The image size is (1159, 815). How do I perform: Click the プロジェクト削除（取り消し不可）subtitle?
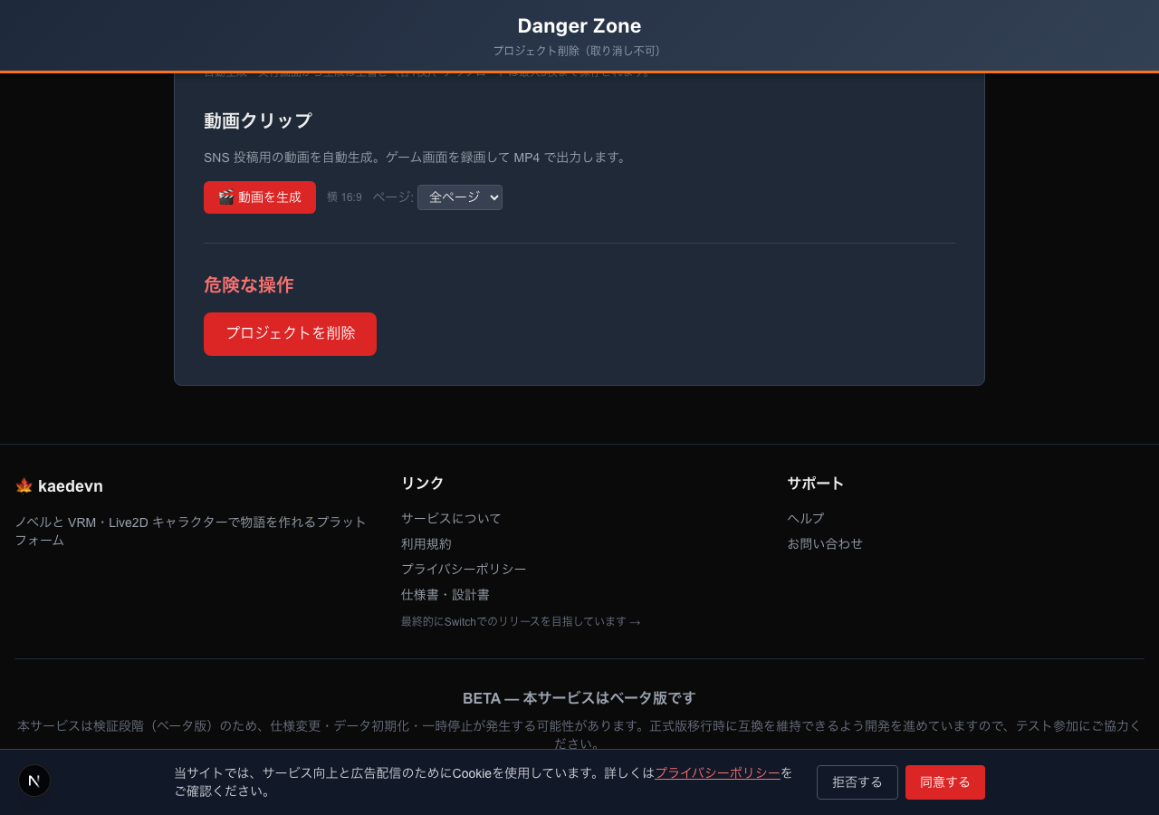pos(579,51)
